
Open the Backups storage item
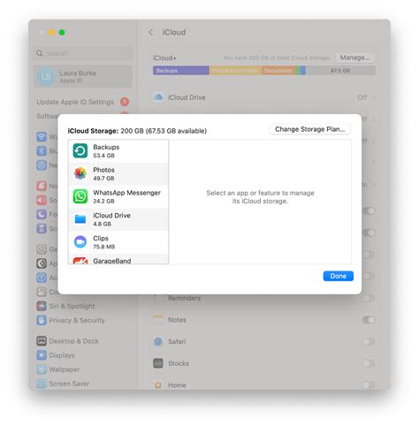pos(118,151)
